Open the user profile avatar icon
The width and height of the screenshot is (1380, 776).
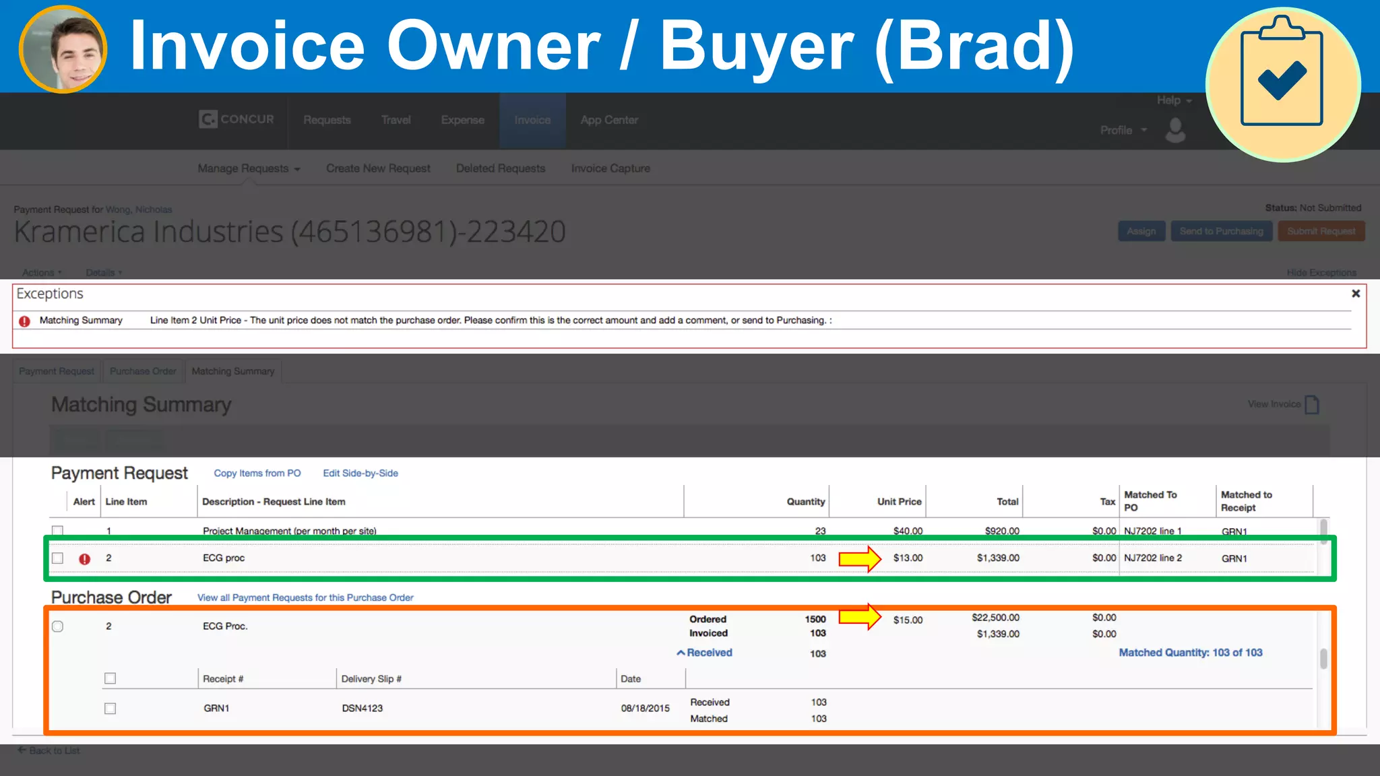coord(1175,130)
